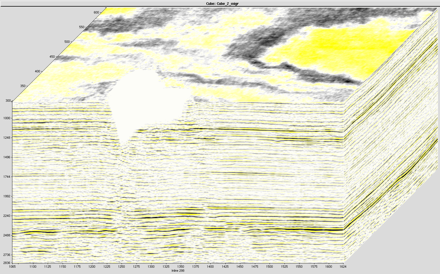Click time axis value 1000

click(7, 118)
